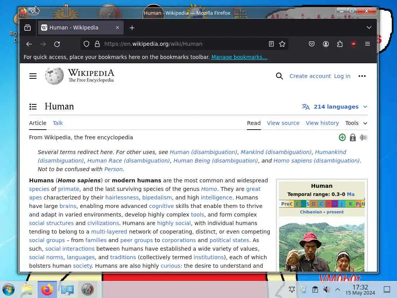Click the Wikipedia globe logo
397x298 pixels.
click(x=54, y=76)
